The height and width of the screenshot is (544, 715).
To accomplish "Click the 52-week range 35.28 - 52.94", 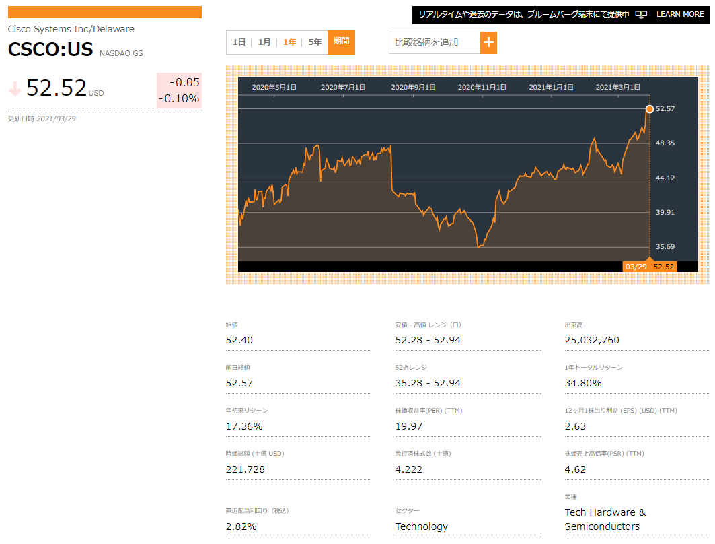I will 428,383.
